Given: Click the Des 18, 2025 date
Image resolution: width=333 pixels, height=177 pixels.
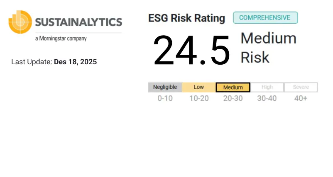Looking at the screenshot, I should [x=75, y=62].
